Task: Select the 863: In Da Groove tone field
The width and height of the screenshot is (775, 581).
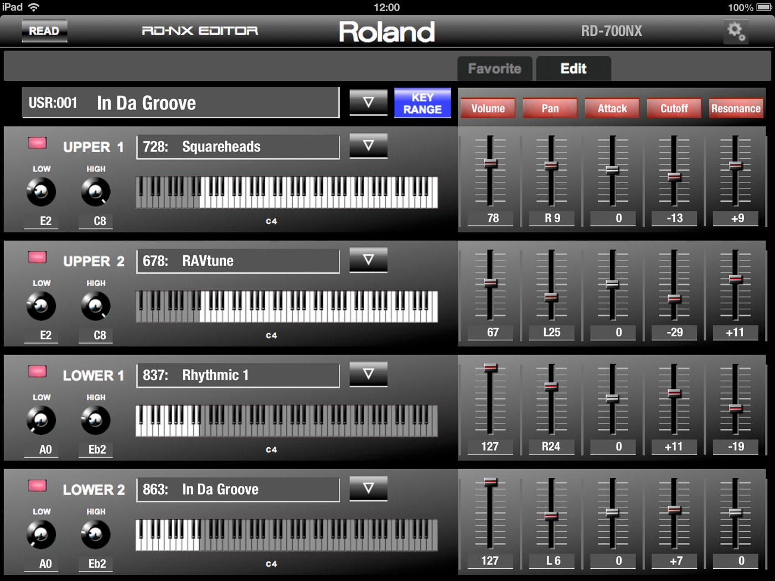Action: pos(238,489)
